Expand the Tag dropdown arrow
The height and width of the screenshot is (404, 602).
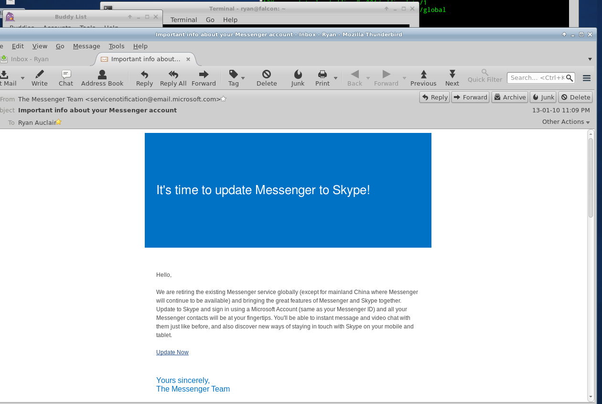[x=243, y=78]
